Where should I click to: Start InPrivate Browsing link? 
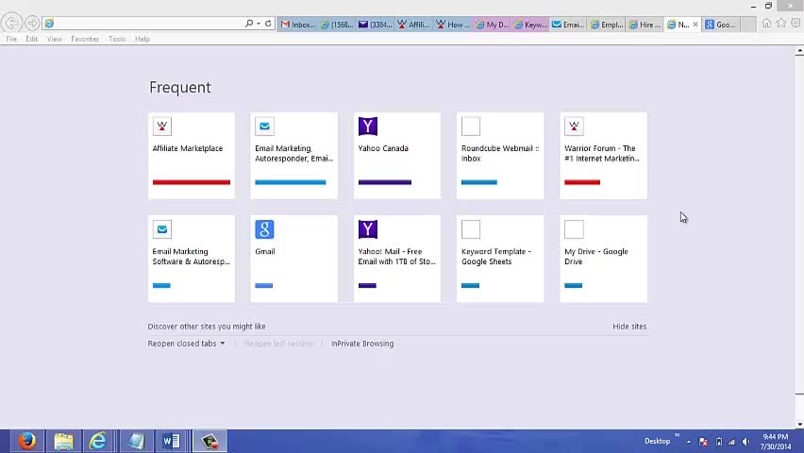[x=362, y=344]
